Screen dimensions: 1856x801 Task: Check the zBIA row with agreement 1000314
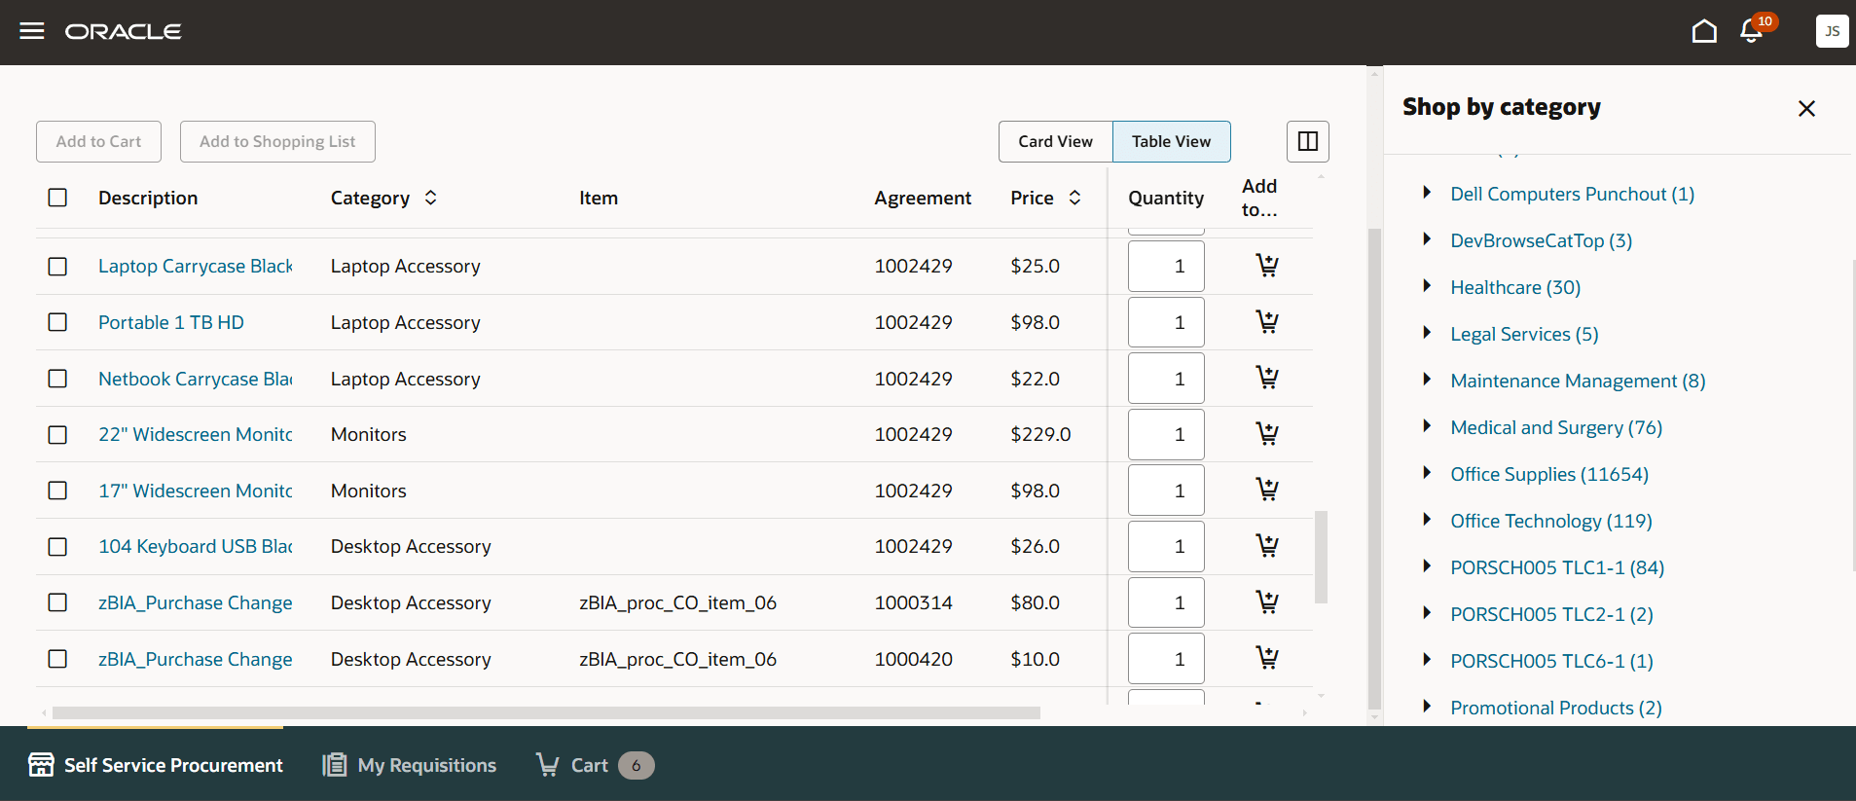(58, 602)
